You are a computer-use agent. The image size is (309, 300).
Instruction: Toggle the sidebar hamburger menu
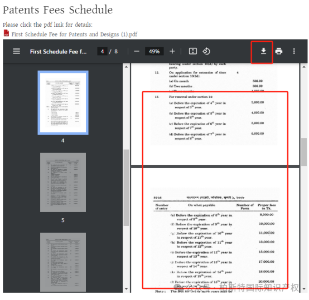pyautogui.click(x=16, y=51)
